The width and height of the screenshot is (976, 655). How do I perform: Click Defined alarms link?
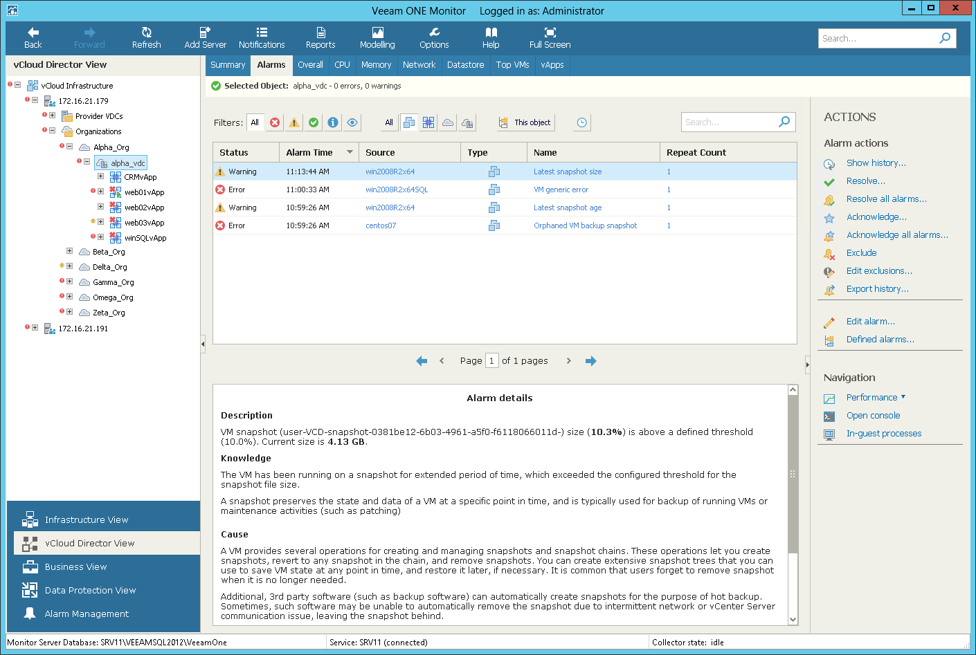[880, 340]
